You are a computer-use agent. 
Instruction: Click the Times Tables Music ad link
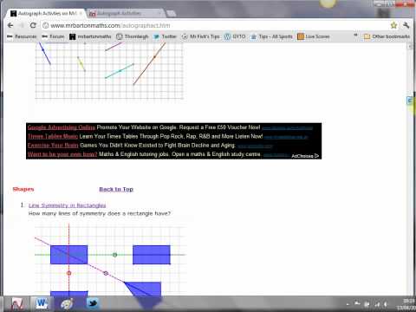[53, 136]
